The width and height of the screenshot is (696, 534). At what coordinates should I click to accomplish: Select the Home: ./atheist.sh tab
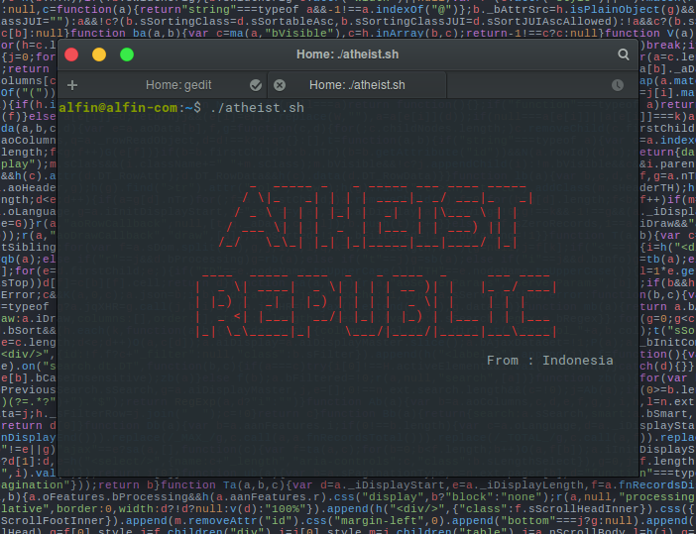pyautogui.click(x=357, y=85)
